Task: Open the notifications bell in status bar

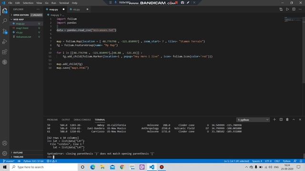Action: point(301,161)
